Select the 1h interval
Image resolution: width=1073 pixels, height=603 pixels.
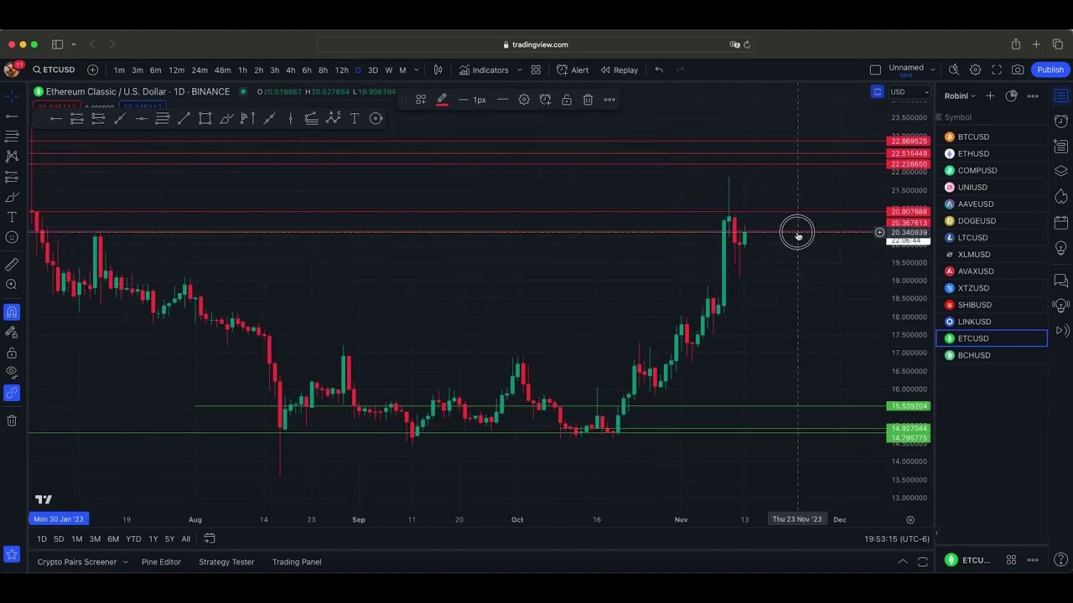click(242, 70)
